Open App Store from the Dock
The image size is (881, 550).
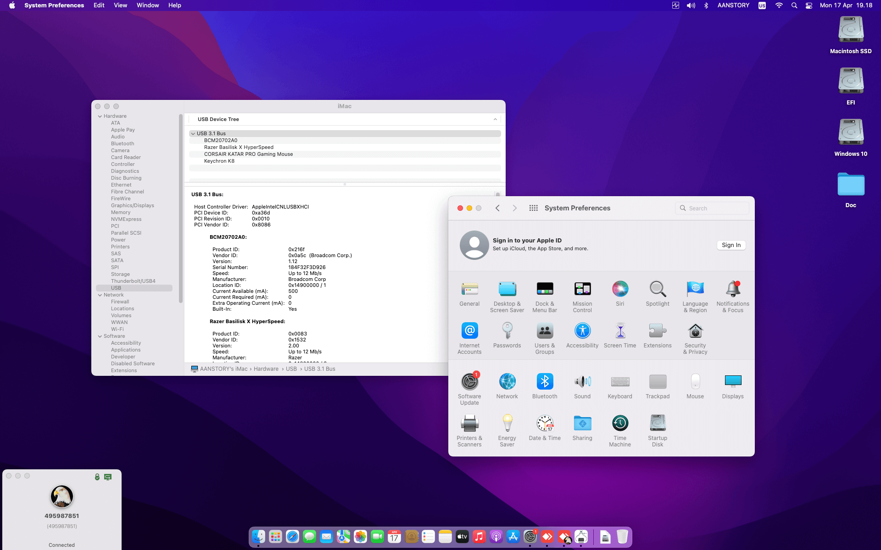[x=513, y=536]
